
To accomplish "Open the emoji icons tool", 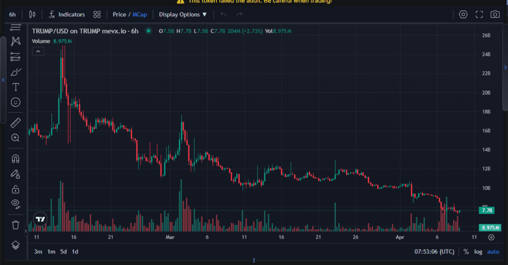I will [15, 102].
